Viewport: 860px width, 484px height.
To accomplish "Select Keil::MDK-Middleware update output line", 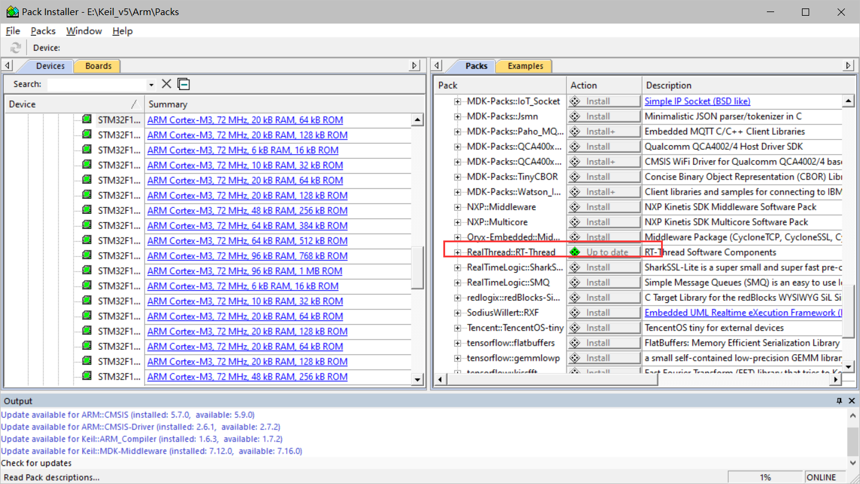I will (x=151, y=451).
